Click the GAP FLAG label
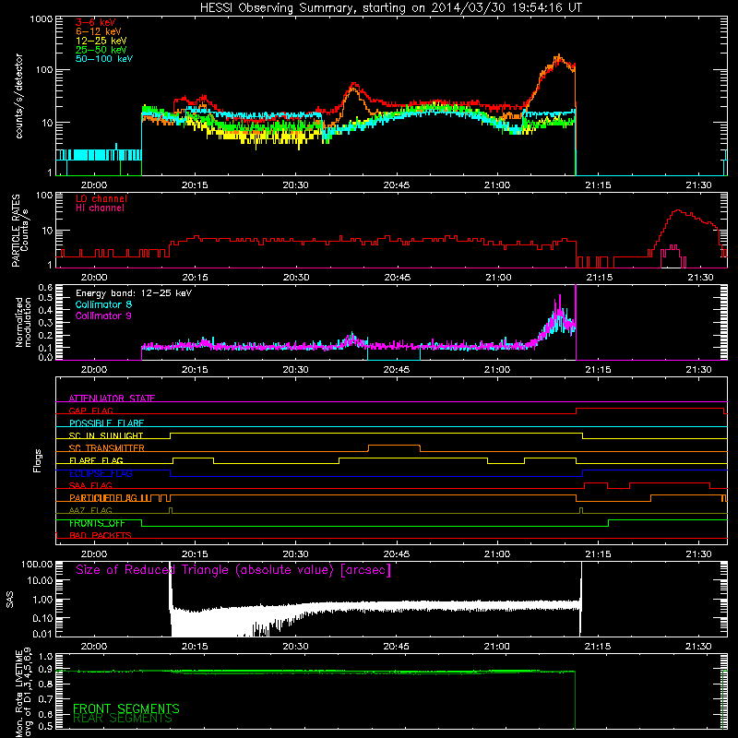This screenshot has height=738, width=738. (90, 411)
